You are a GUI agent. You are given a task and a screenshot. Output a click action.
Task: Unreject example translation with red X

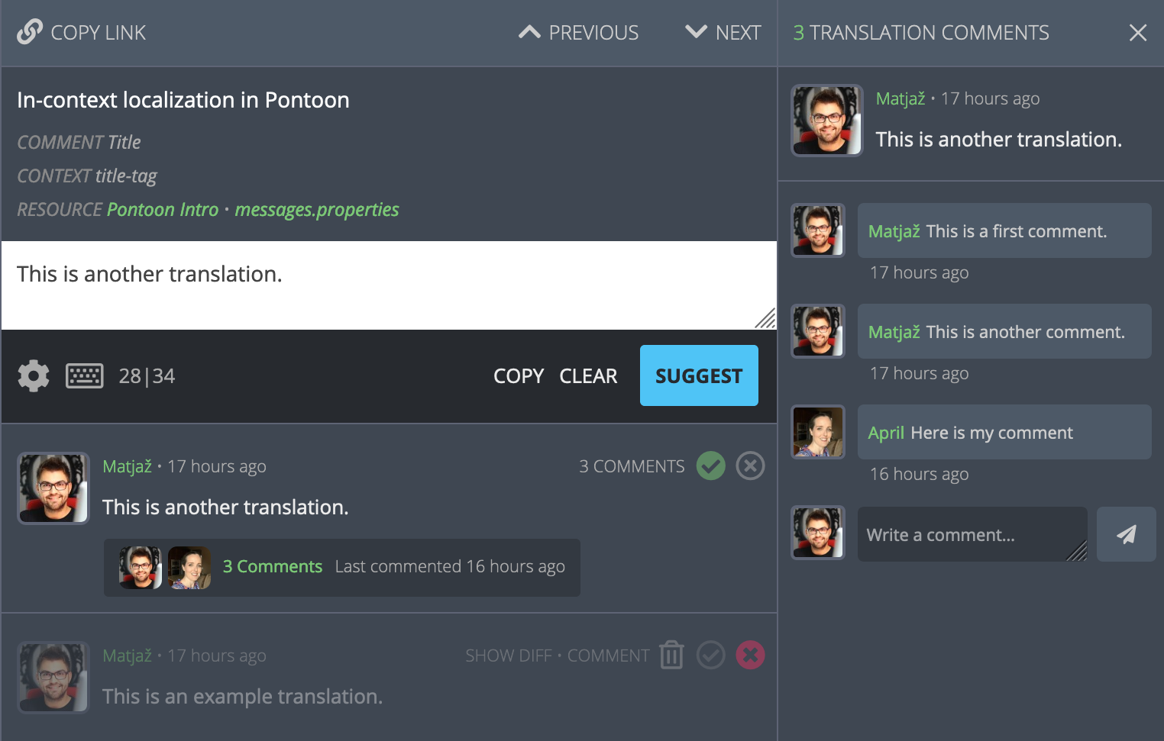750,655
